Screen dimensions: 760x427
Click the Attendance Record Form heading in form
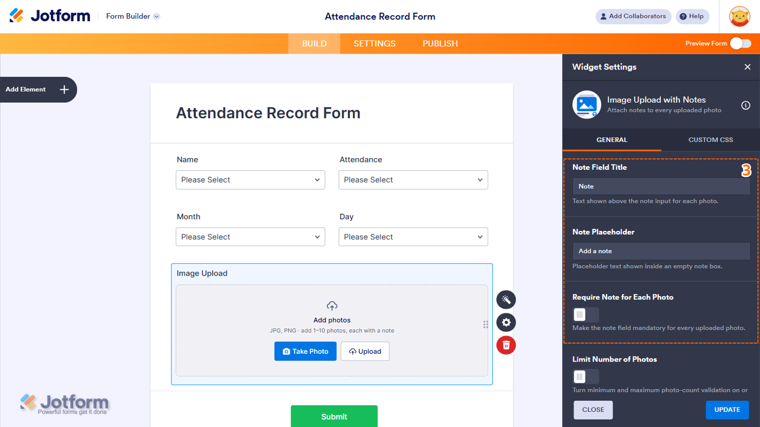(x=268, y=113)
